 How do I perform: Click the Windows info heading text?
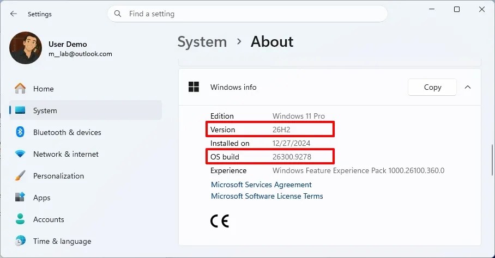coord(233,87)
